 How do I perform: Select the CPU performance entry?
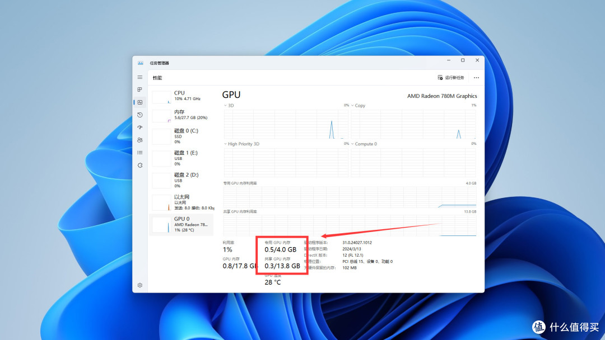click(182, 96)
